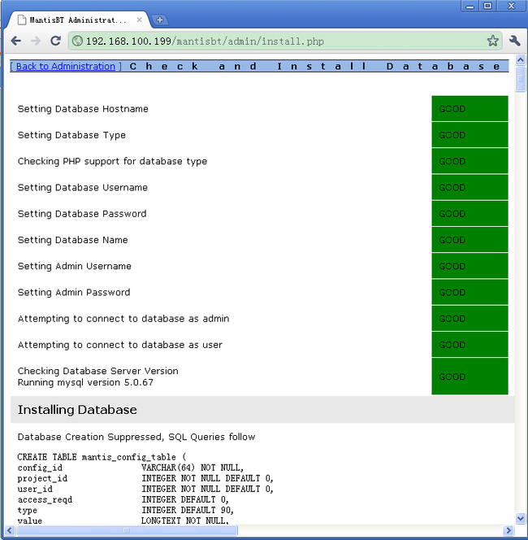Viewport: 528px width, 540px height.
Task: Click the 'Setting Admin Username' text
Action: point(74,266)
